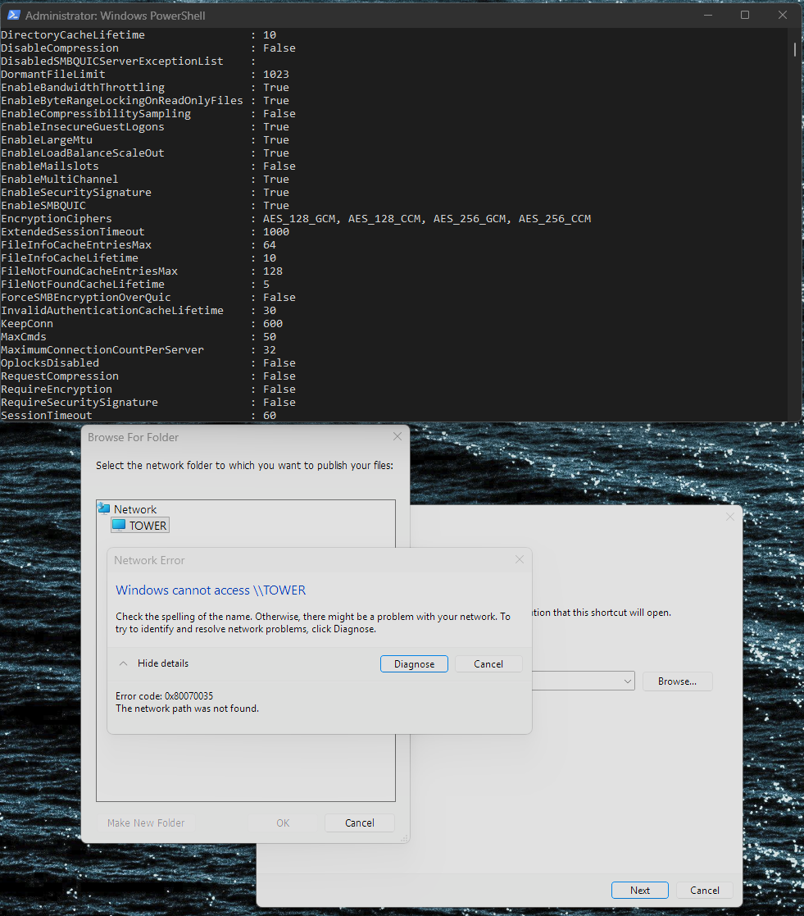Click the Error code: 0x80070035 text

point(164,695)
